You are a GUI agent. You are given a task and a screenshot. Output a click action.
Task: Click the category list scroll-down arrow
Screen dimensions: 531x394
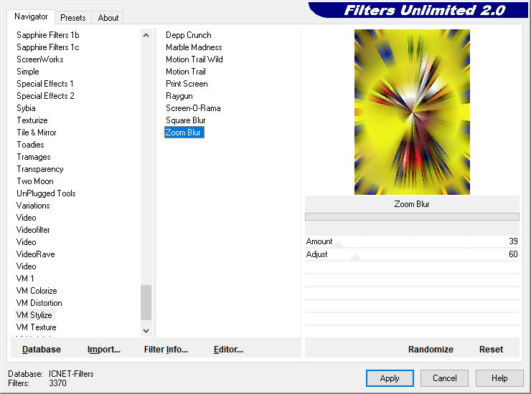pyautogui.click(x=146, y=330)
